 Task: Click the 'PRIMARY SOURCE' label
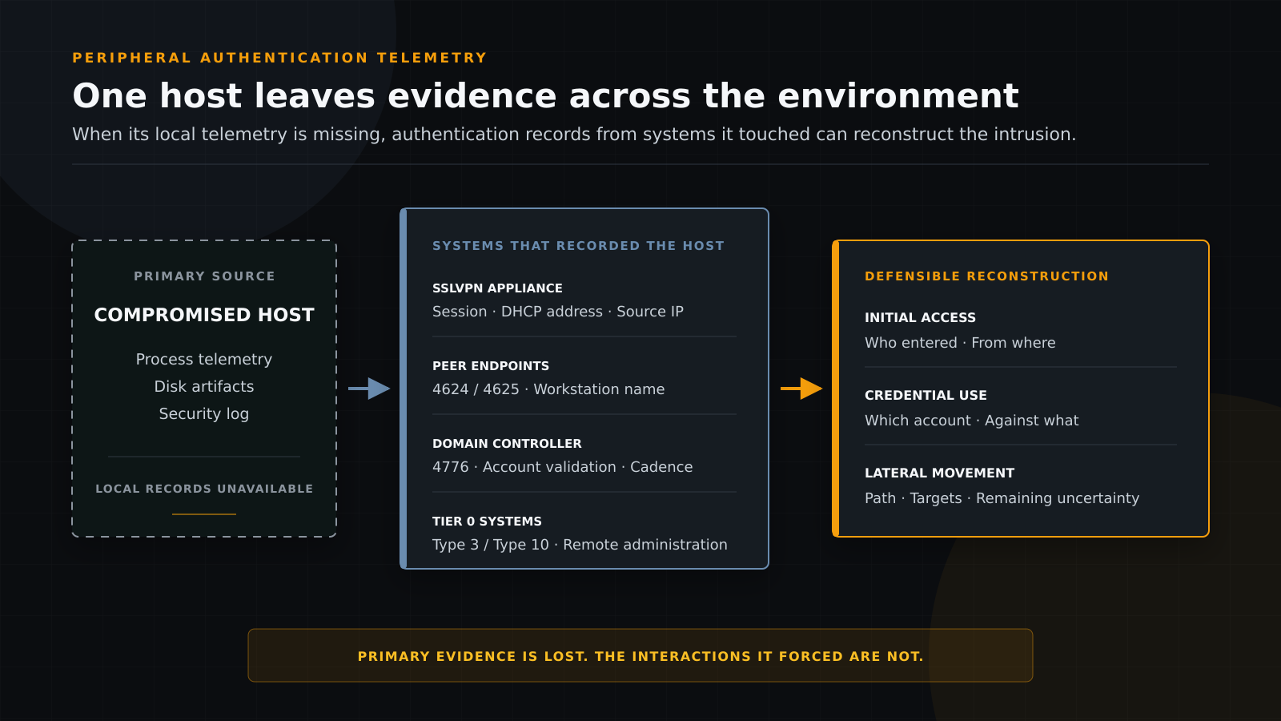[204, 276]
